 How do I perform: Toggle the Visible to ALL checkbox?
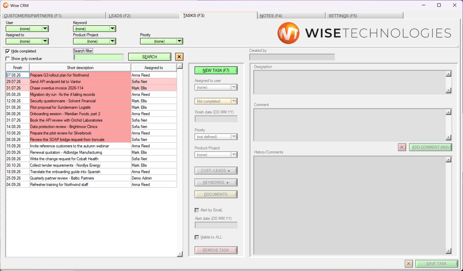[x=197, y=237]
